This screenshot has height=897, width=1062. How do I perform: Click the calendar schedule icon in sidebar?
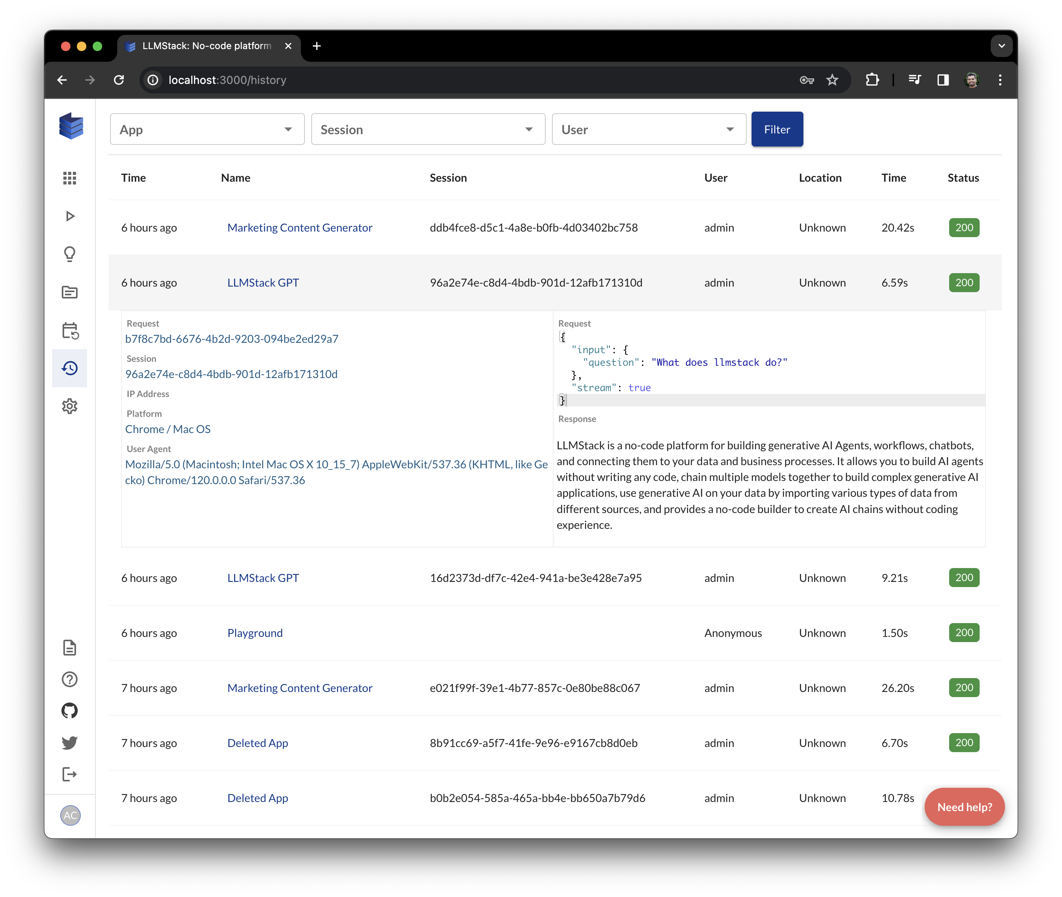tap(70, 331)
